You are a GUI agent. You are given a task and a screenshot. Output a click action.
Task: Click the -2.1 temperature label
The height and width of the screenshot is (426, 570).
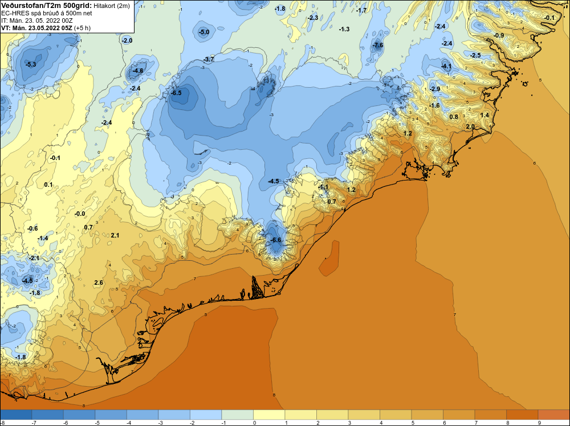(34, 258)
